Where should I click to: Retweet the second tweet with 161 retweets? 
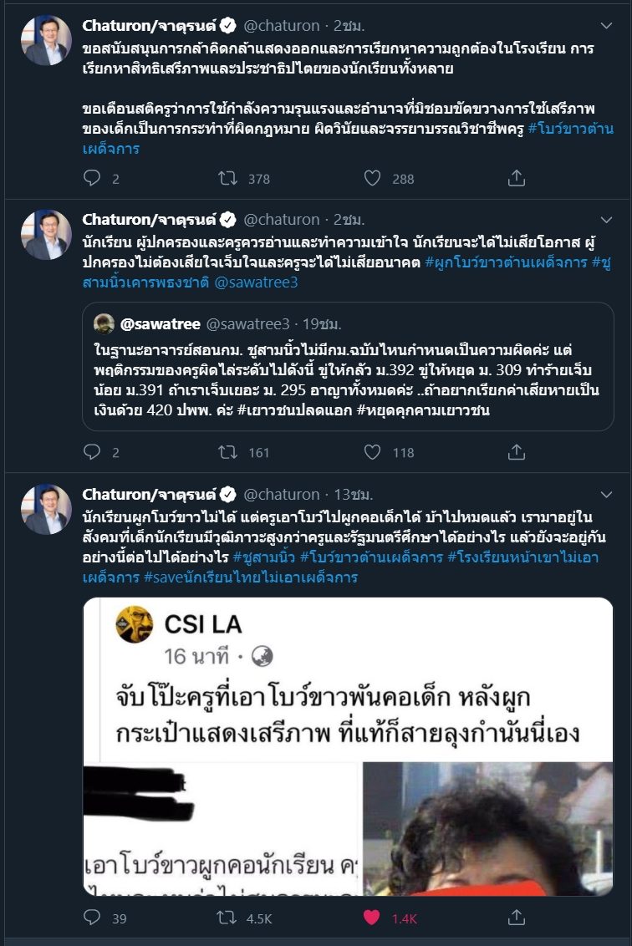point(227,452)
